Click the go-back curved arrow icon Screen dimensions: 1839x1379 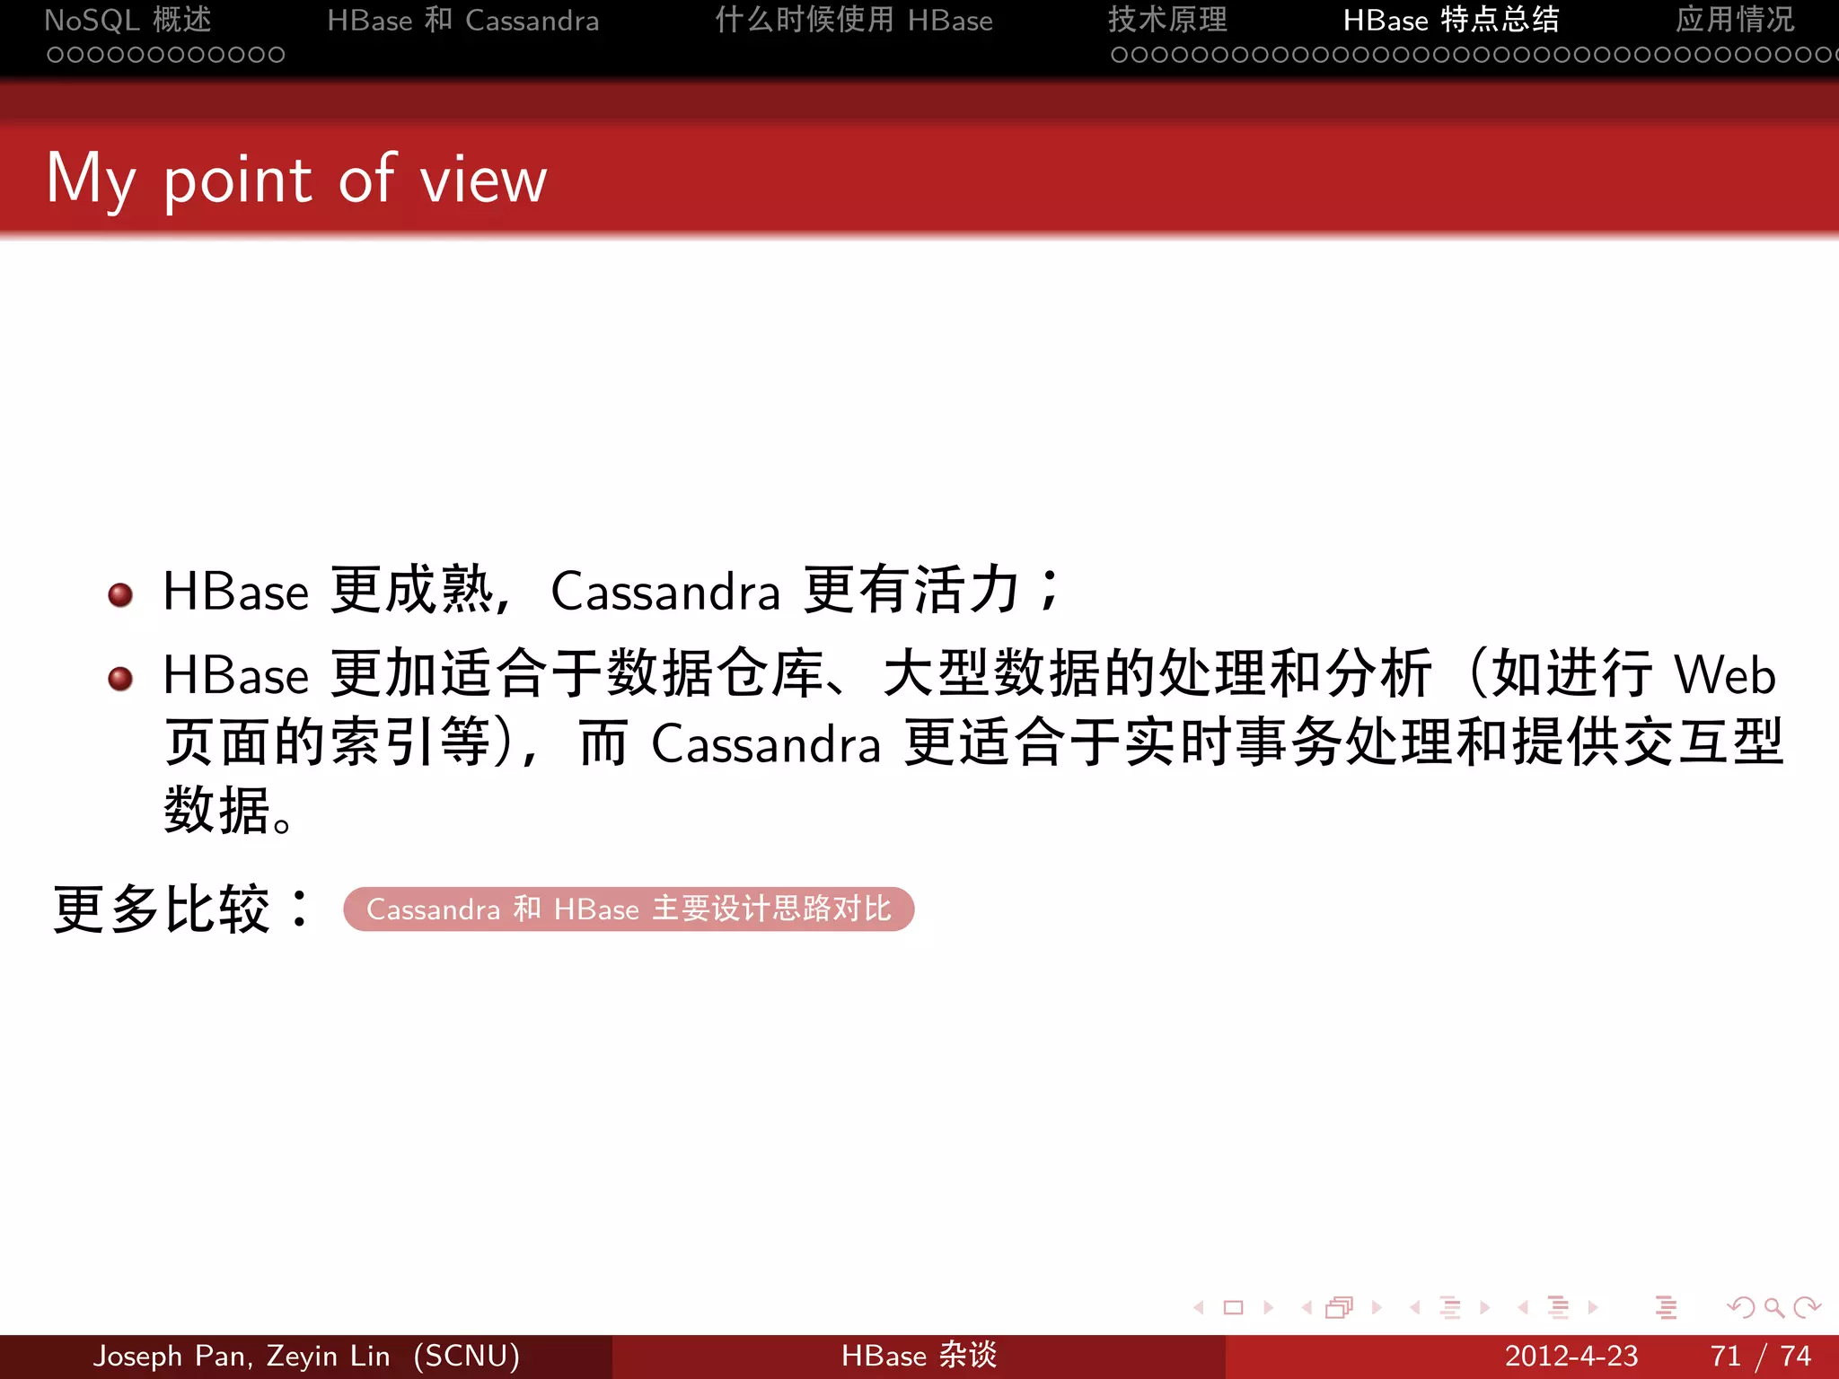(1741, 1307)
